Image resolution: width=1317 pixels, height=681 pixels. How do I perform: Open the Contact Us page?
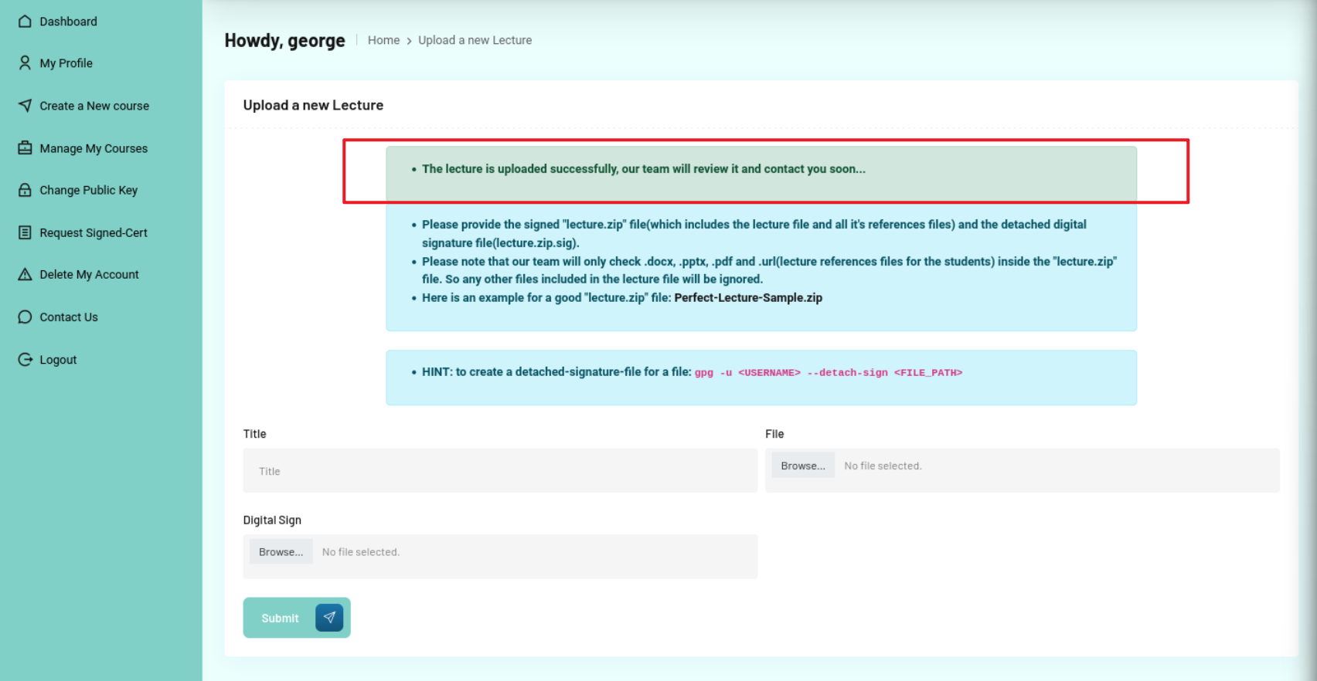(x=69, y=317)
